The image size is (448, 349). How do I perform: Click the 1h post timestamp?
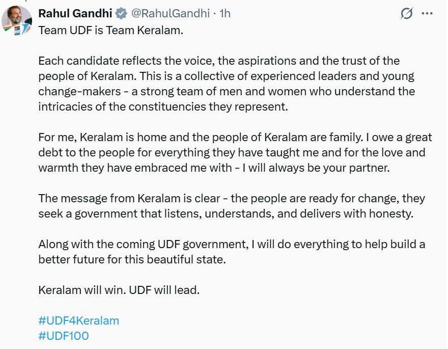point(225,13)
